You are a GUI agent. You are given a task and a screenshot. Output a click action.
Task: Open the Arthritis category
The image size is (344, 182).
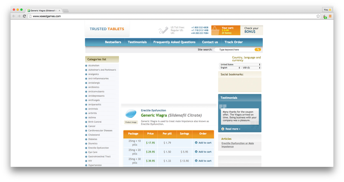pyautogui.click(x=92, y=113)
